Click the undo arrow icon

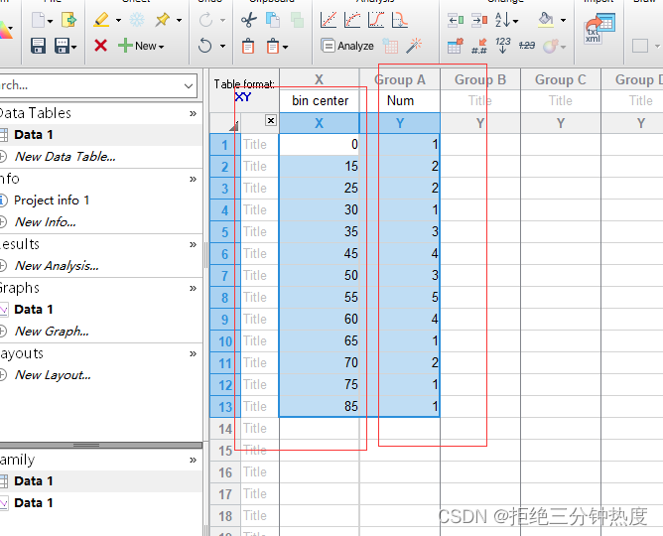(205, 46)
